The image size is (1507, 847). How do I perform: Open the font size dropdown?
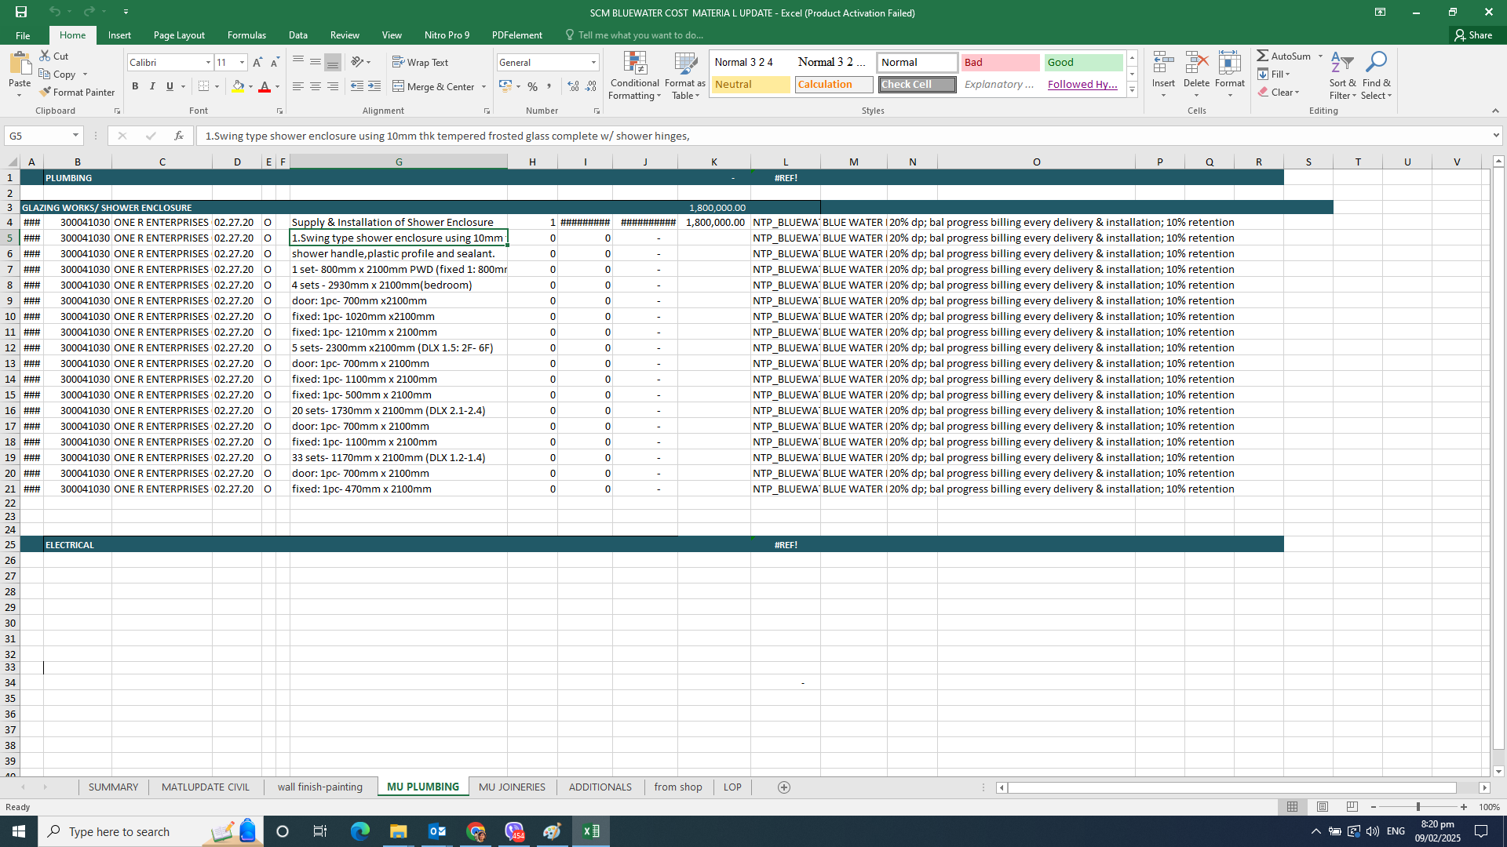pyautogui.click(x=242, y=63)
